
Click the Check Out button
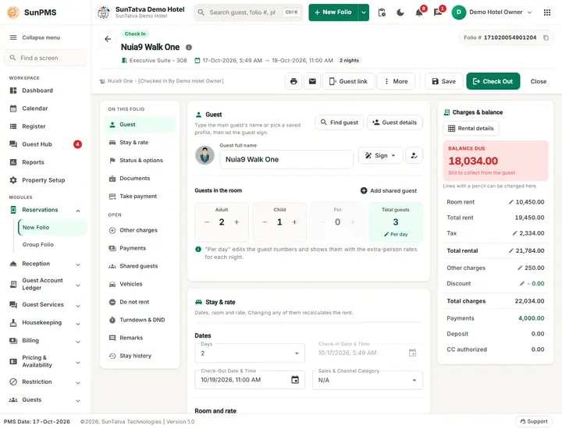pyautogui.click(x=493, y=81)
